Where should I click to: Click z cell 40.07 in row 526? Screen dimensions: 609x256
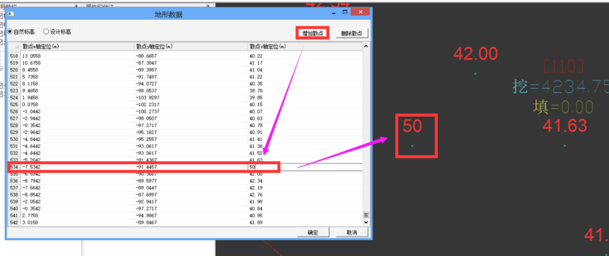[305, 112]
